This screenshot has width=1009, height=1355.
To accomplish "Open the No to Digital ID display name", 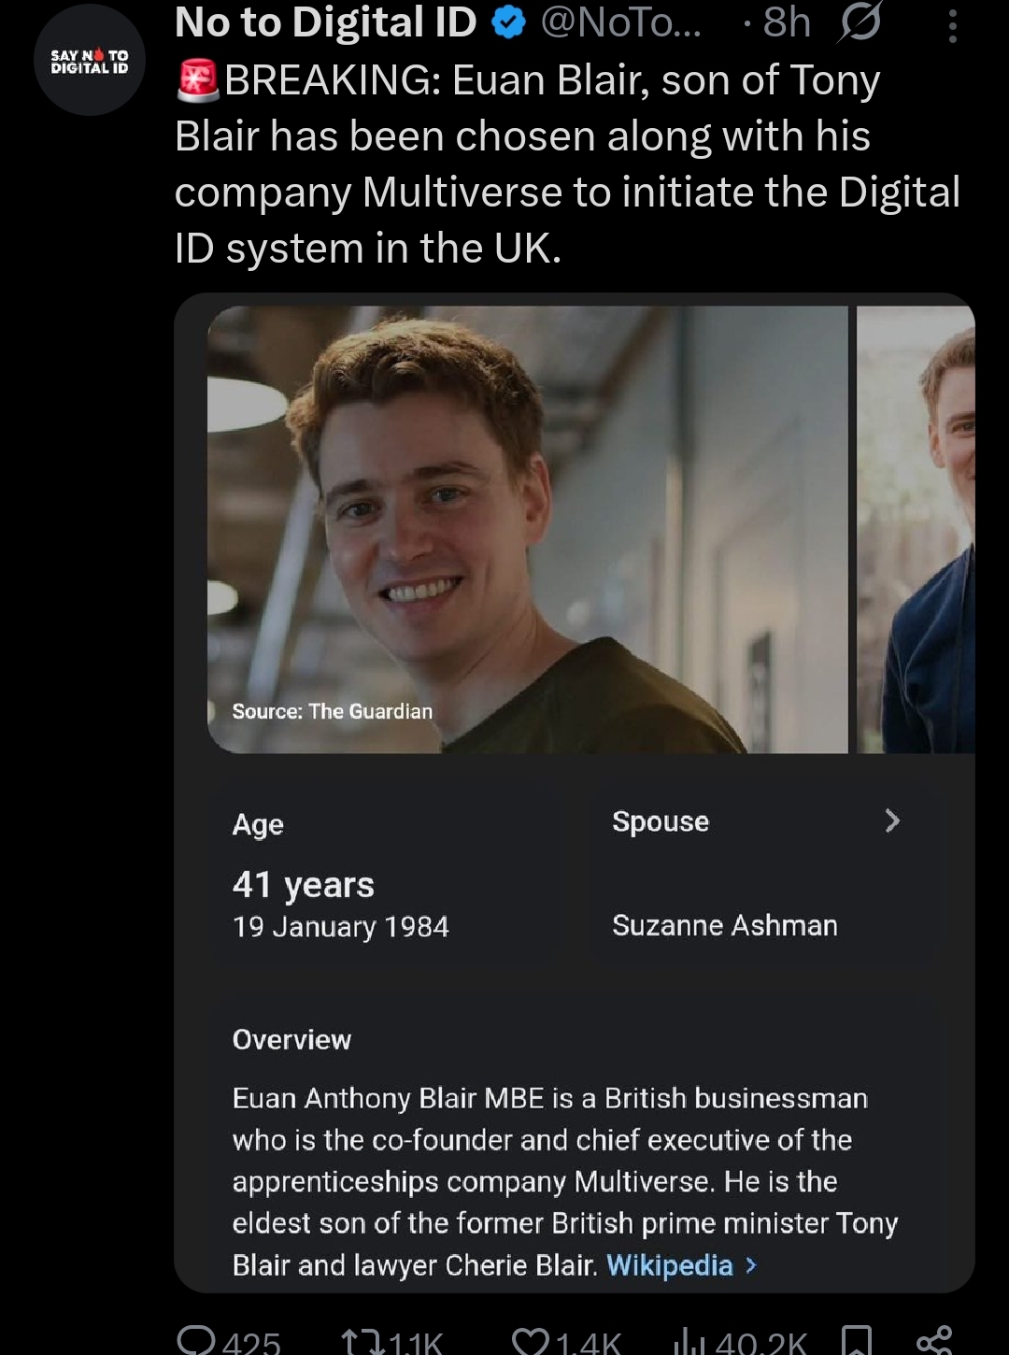I will pos(325,22).
